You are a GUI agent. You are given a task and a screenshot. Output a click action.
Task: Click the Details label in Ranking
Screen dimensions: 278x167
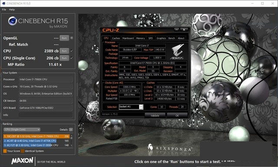(64, 130)
